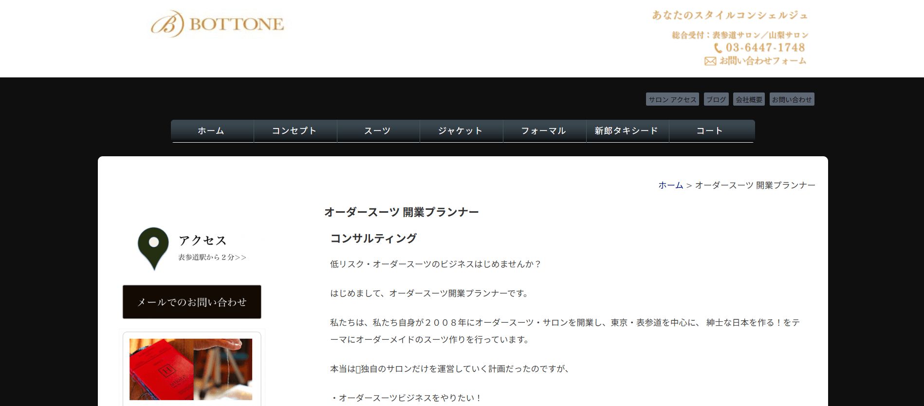Click the phone icon beside 03-6447-1748
The width and height of the screenshot is (924, 406).
coord(718,48)
